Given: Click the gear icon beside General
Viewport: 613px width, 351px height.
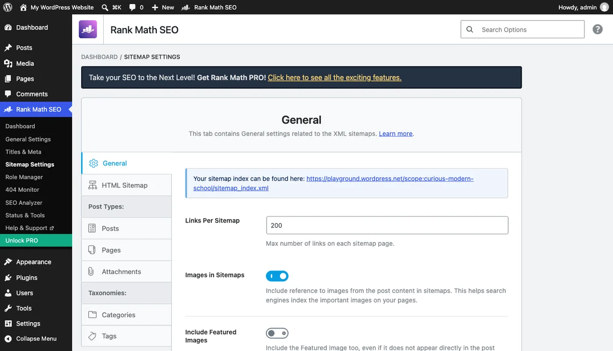Looking at the screenshot, I should point(93,163).
